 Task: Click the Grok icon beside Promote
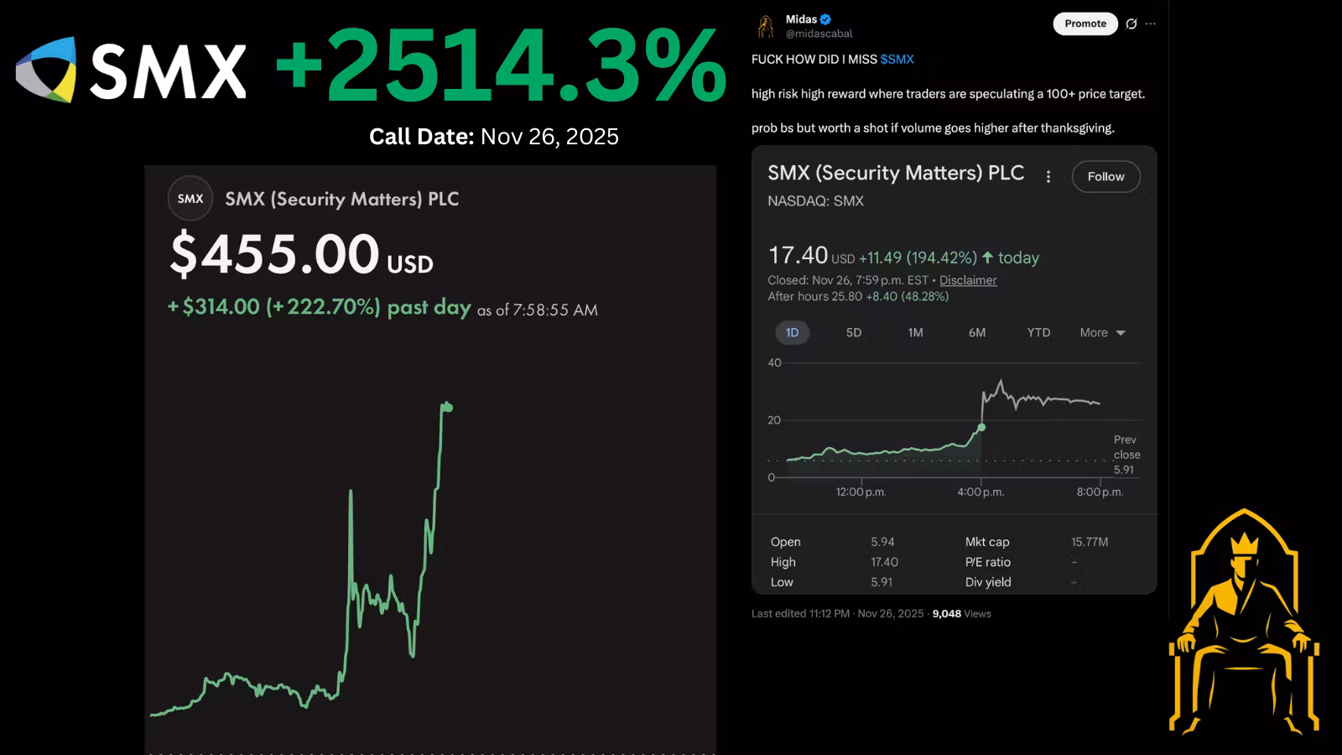pyautogui.click(x=1131, y=23)
